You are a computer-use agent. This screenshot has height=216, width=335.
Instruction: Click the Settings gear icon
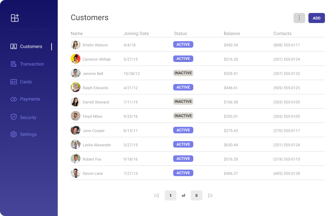tap(14, 134)
